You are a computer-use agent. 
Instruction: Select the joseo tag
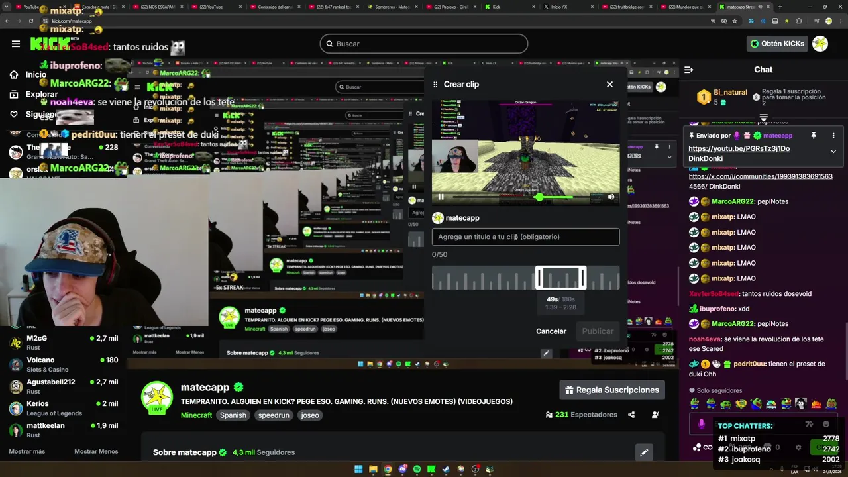[310, 415]
